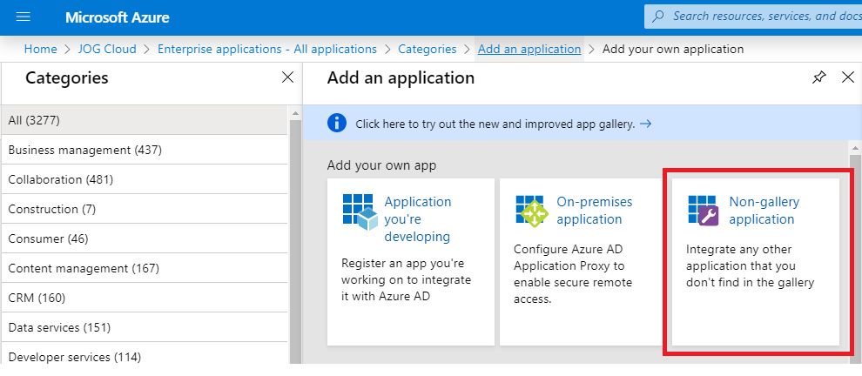Open Application you're developing title

click(418, 219)
